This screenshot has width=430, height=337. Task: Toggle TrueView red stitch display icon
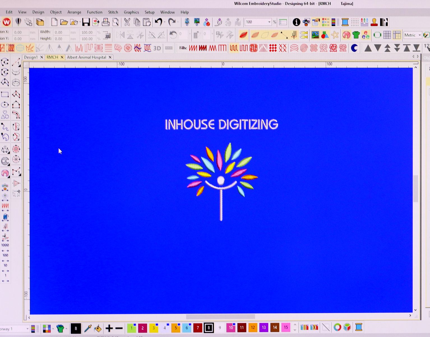pyautogui.click(x=243, y=35)
